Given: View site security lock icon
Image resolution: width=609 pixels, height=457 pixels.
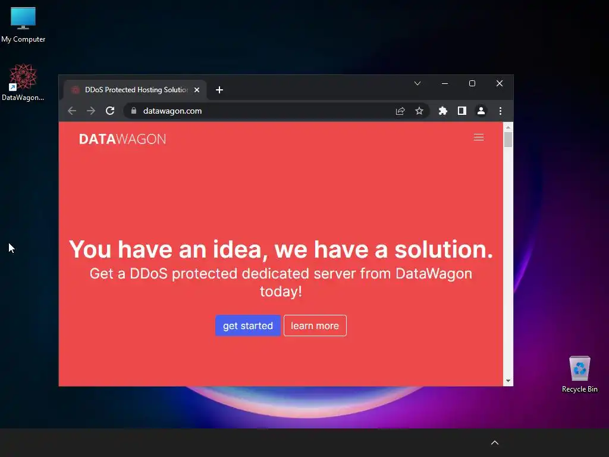Looking at the screenshot, I should [134, 111].
